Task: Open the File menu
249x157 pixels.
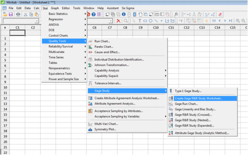Action: click(11, 8)
